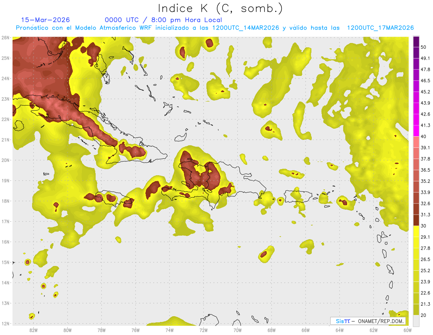The image size is (433, 335).
Task: Click the color scale value '29.1'
Action: coord(425,237)
